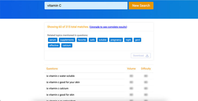Click row 'is vitamin c water soluble'

point(99,76)
